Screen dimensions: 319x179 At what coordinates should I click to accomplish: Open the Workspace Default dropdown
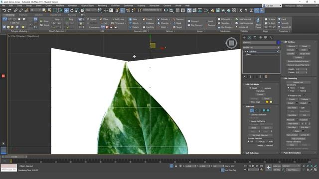(x=307, y=5)
